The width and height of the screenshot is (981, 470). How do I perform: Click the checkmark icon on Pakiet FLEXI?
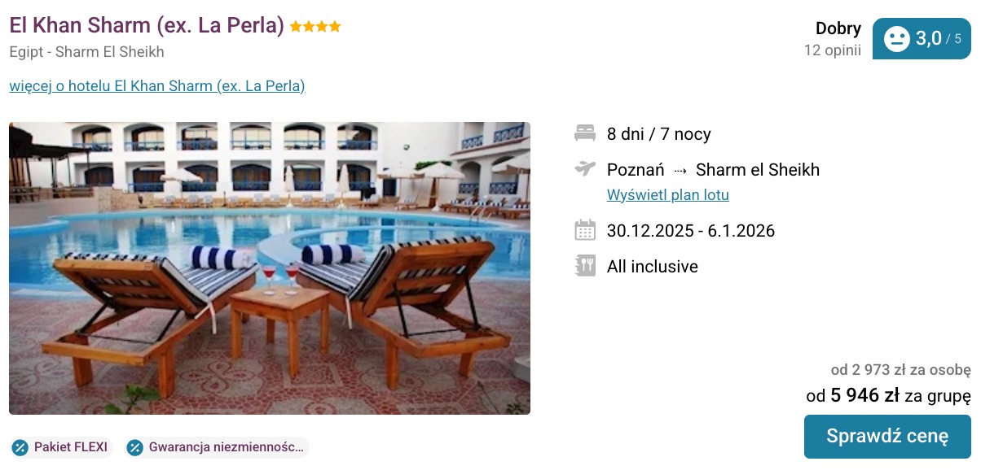click(x=19, y=446)
